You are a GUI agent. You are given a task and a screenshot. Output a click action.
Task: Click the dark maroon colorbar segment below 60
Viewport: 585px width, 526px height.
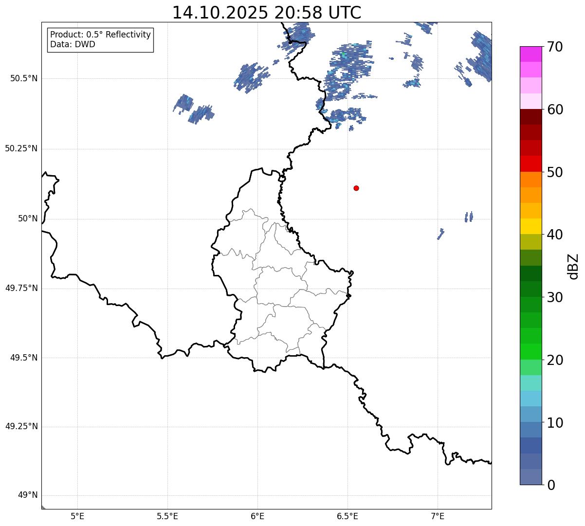530,117
